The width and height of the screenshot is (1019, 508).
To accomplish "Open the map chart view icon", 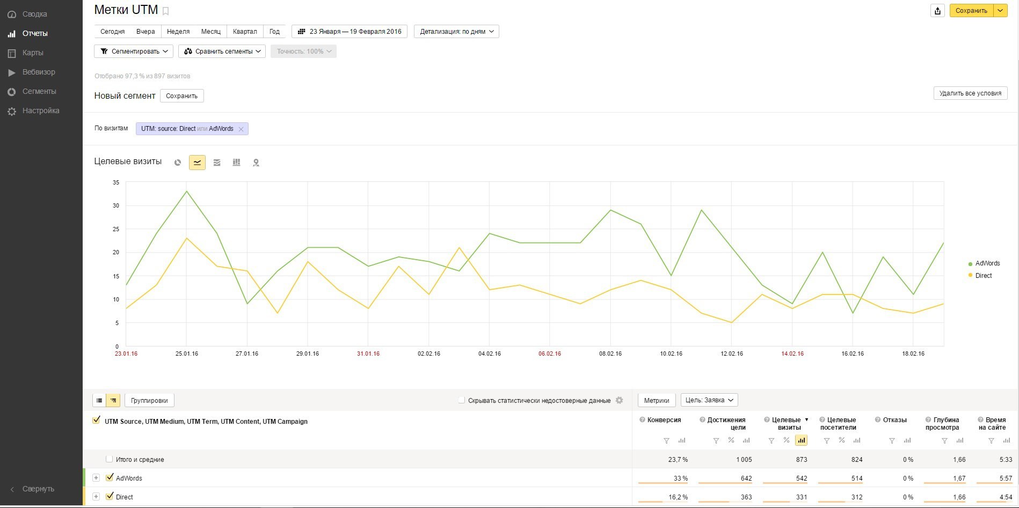I will click(x=256, y=163).
